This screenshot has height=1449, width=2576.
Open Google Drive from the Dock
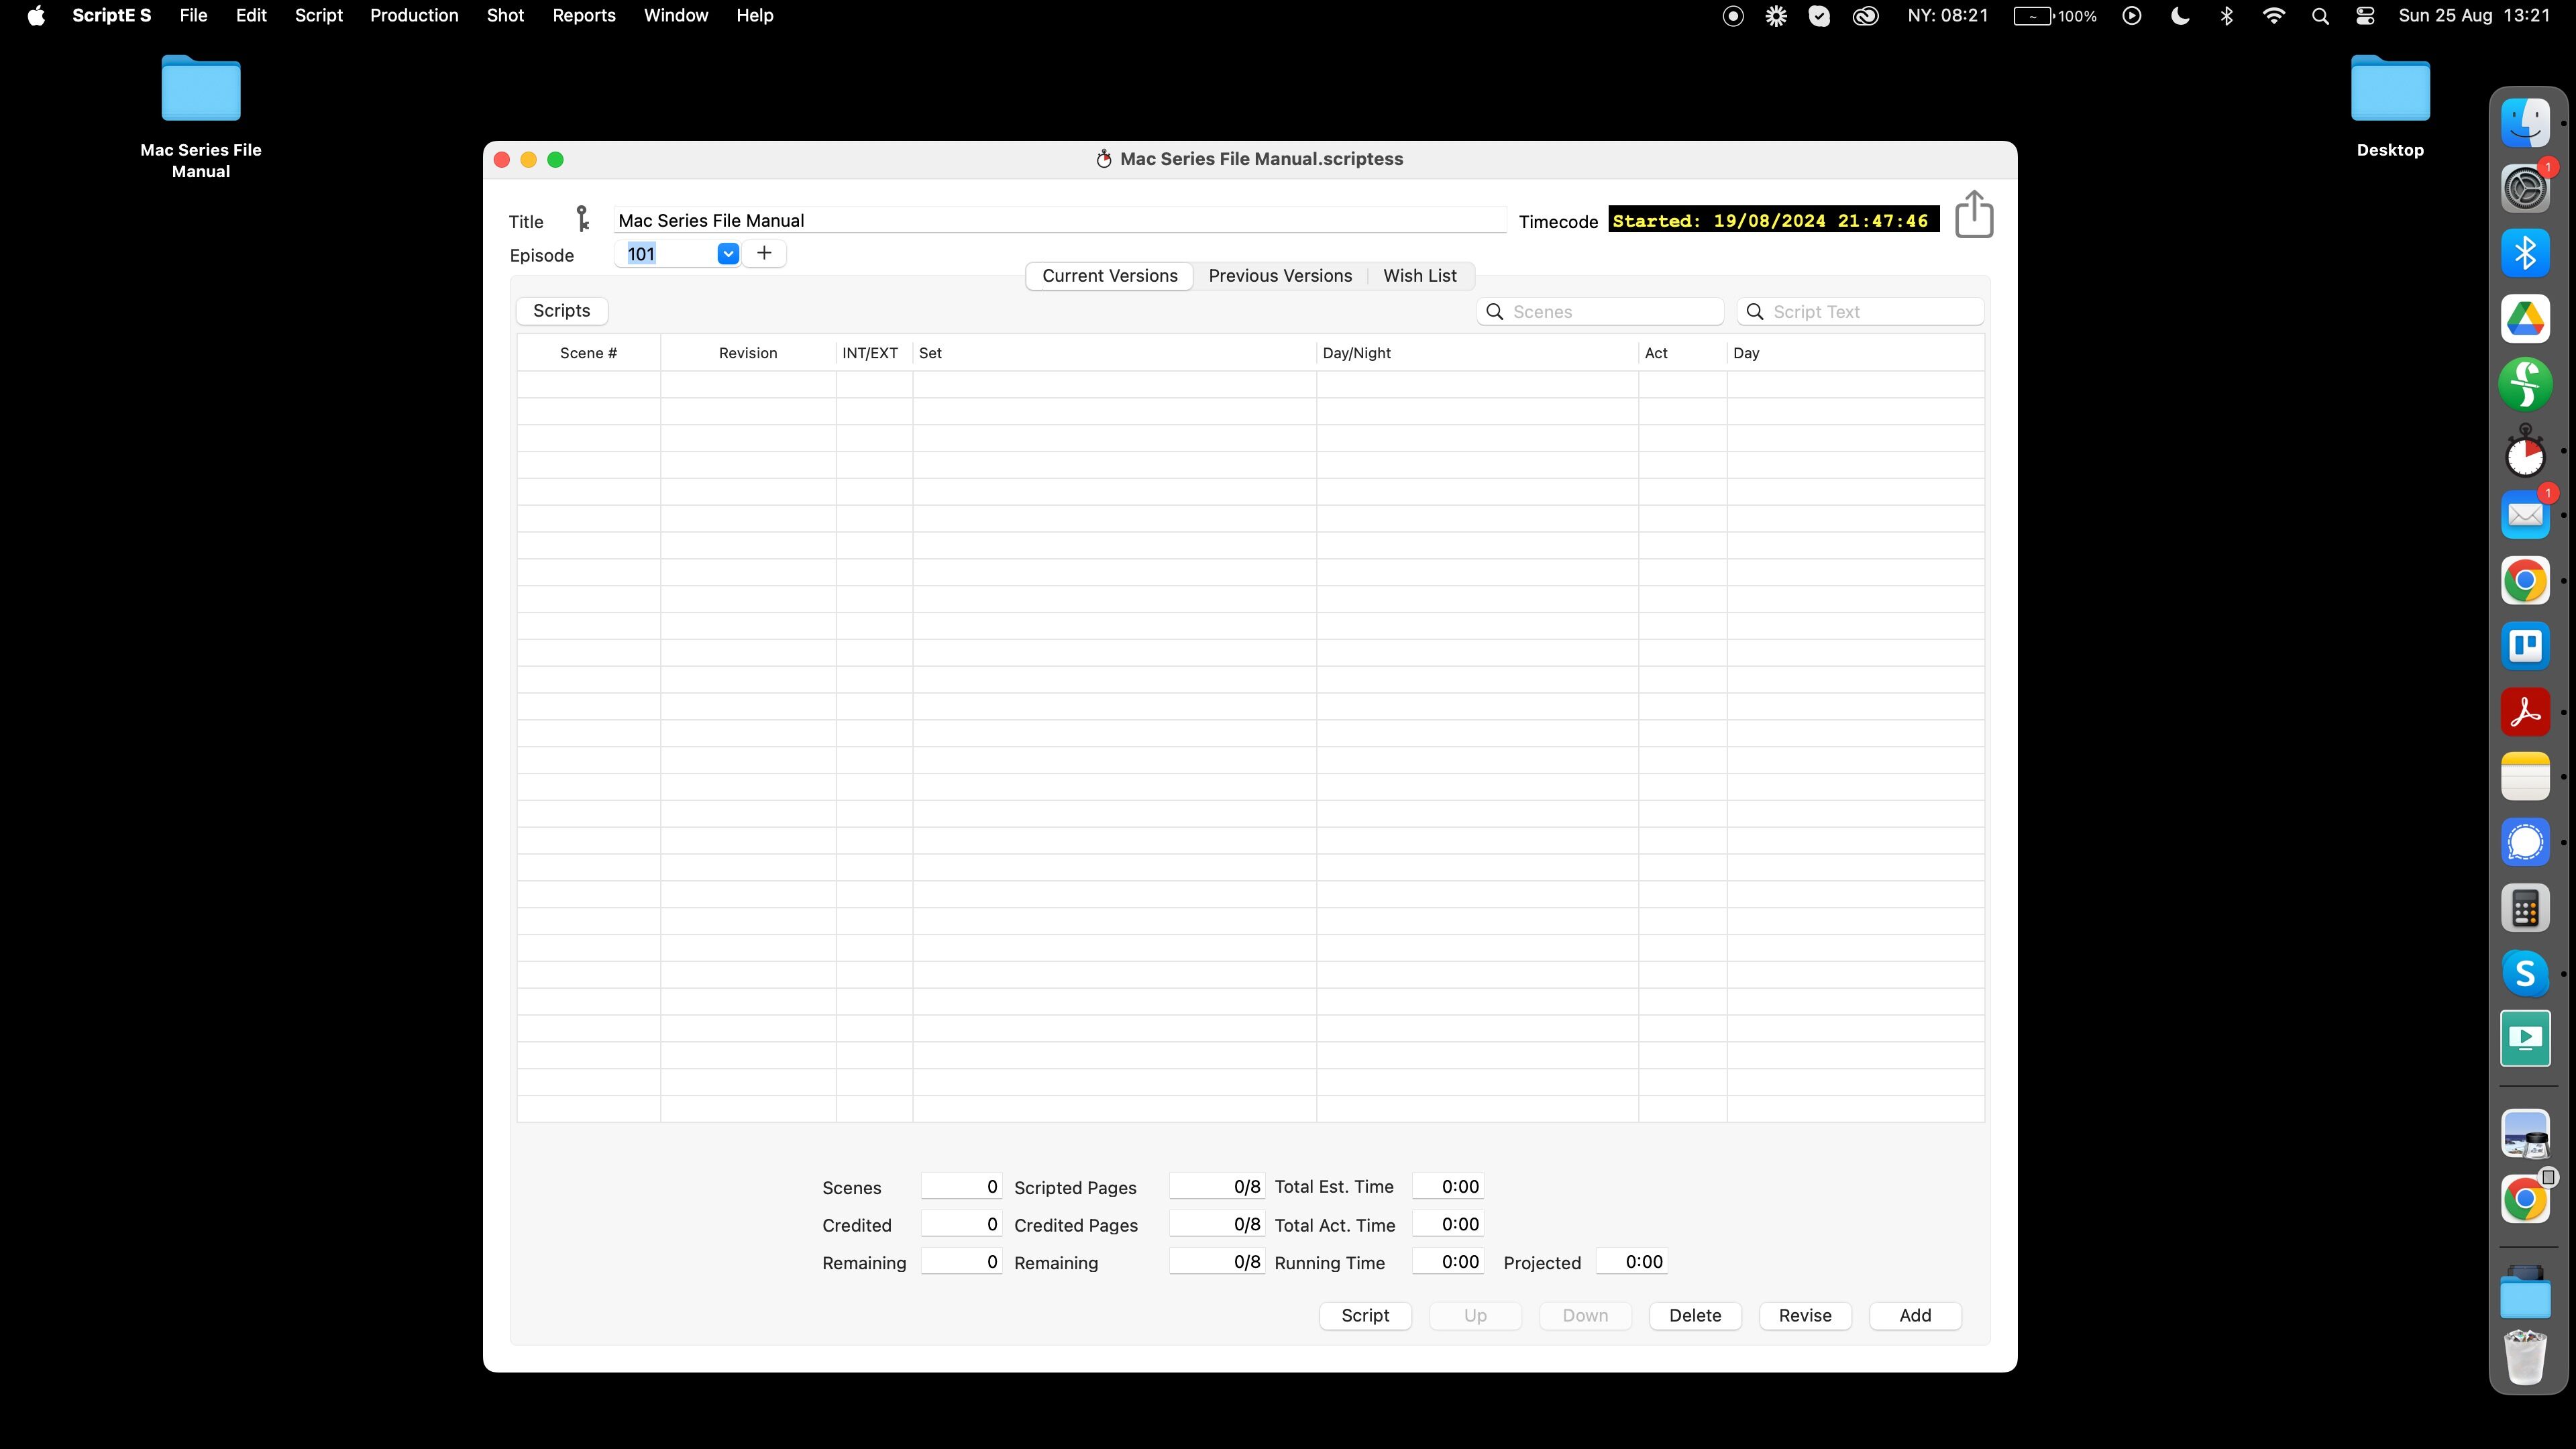(x=2525, y=319)
